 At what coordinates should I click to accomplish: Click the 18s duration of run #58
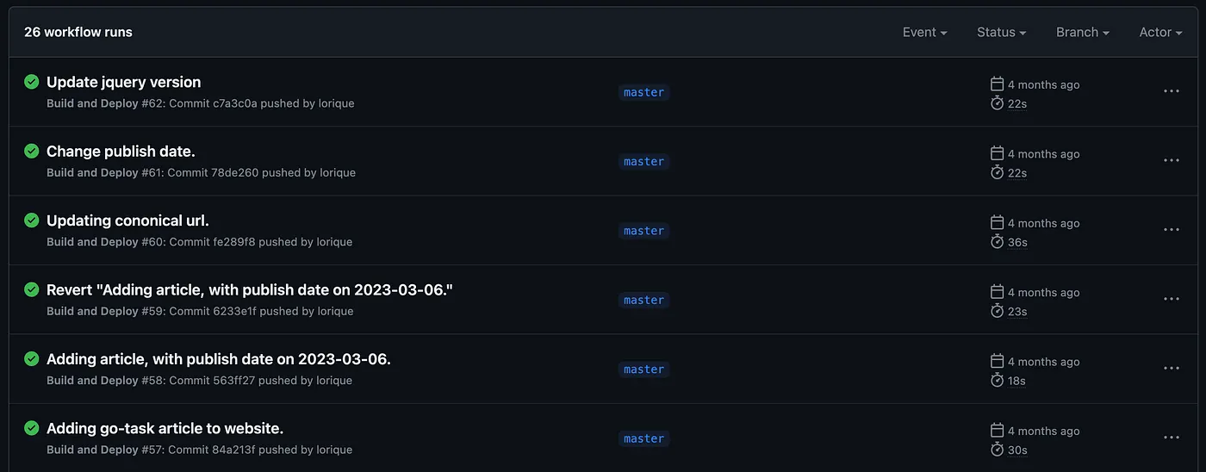1016,381
